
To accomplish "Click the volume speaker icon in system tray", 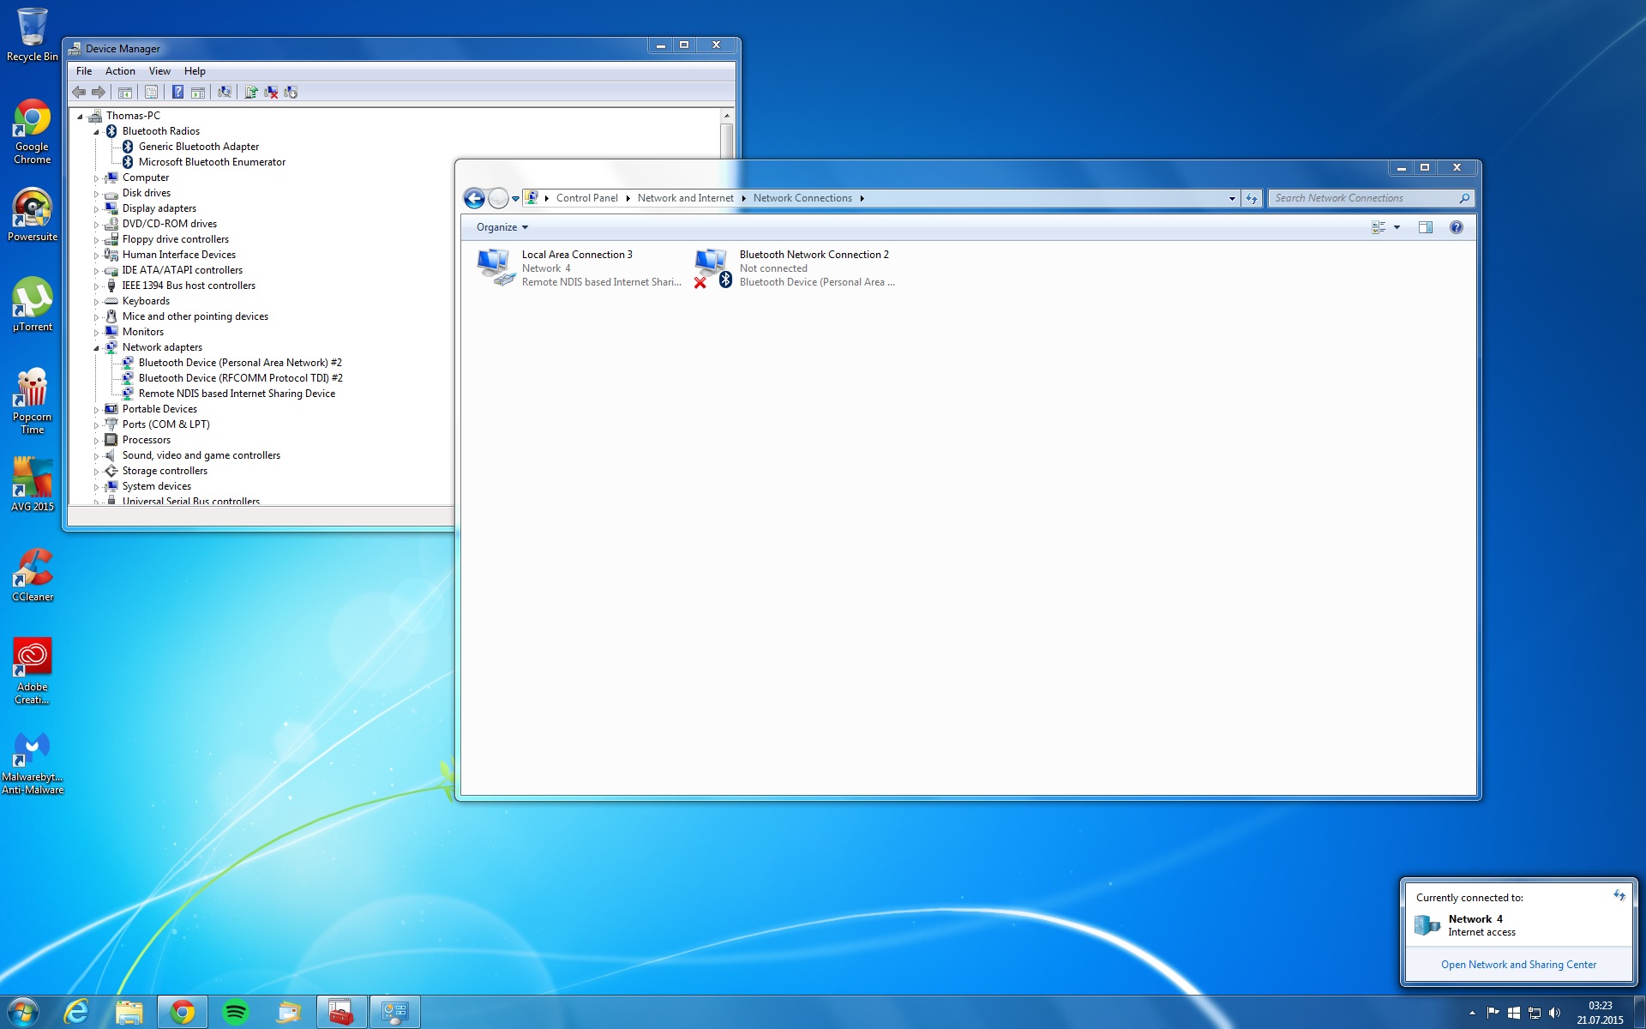I will [1554, 1013].
